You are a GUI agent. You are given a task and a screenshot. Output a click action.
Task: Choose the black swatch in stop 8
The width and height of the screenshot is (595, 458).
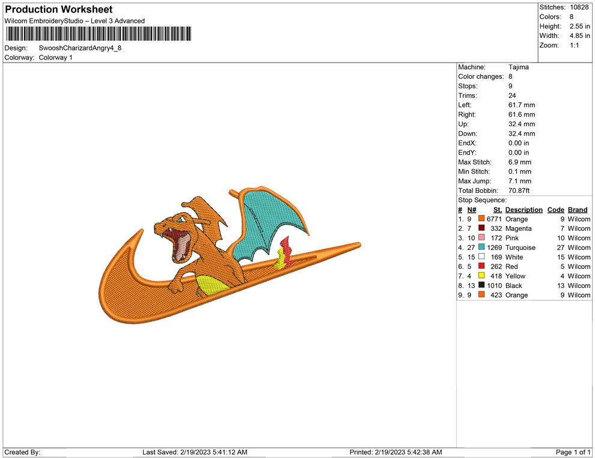tap(481, 285)
